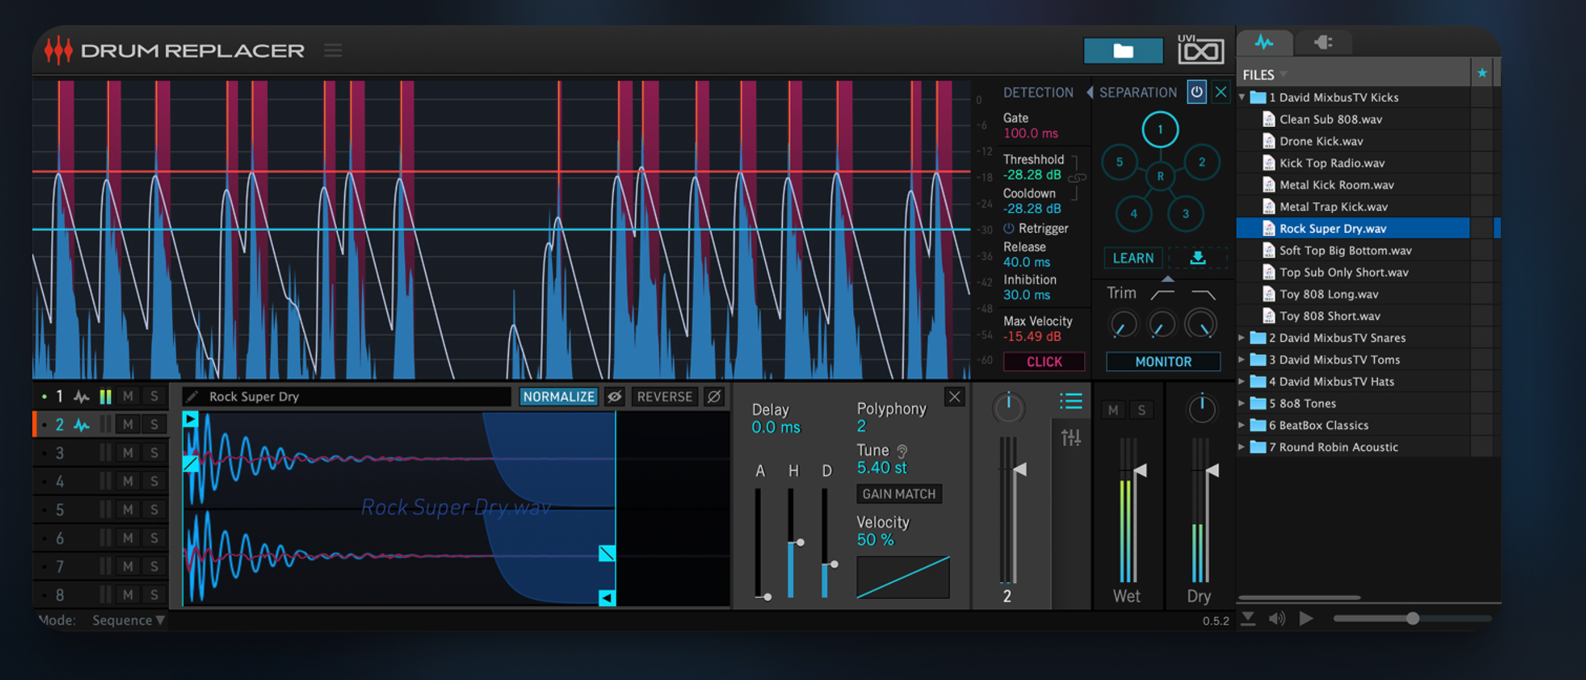This screenshot has height=680, width=1586.
Task: Click the preview play button in browser
Action: [x=1305, y=618]
